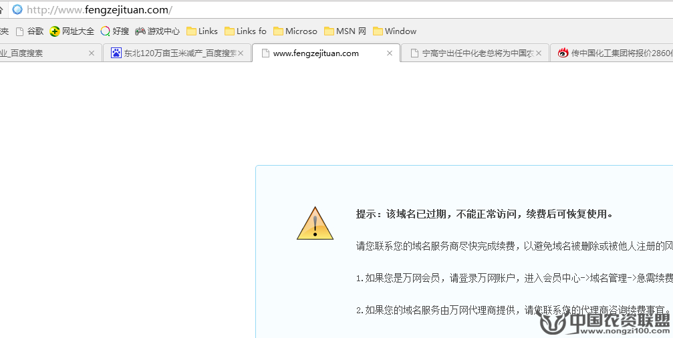
Task: Open the 谷歌 bookmark
Action: (29, 31)
